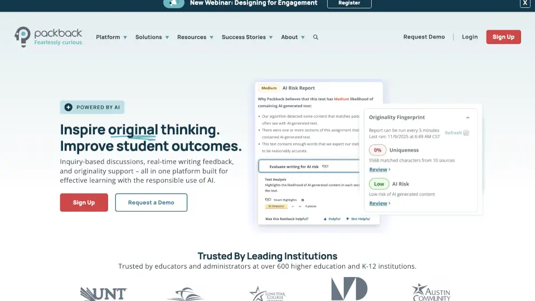Screen dimensions: 535x301
Task: Expand the Solutions dropdown menu
Action: pyautogui.click(x=152, y=37)
